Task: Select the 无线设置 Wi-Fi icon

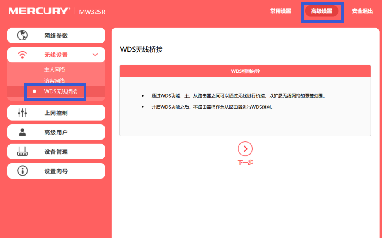Action: tap(23, 55)
